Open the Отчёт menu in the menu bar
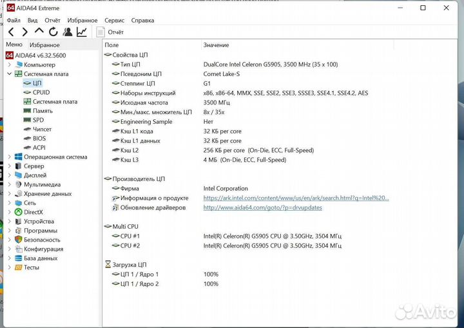Screen dimensions: 464x328 [52, 21]
